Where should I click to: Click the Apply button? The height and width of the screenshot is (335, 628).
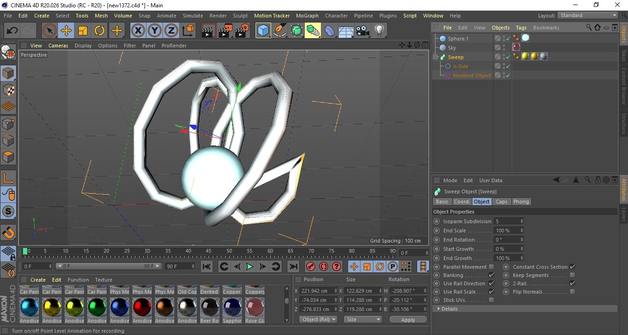point(408,319)
